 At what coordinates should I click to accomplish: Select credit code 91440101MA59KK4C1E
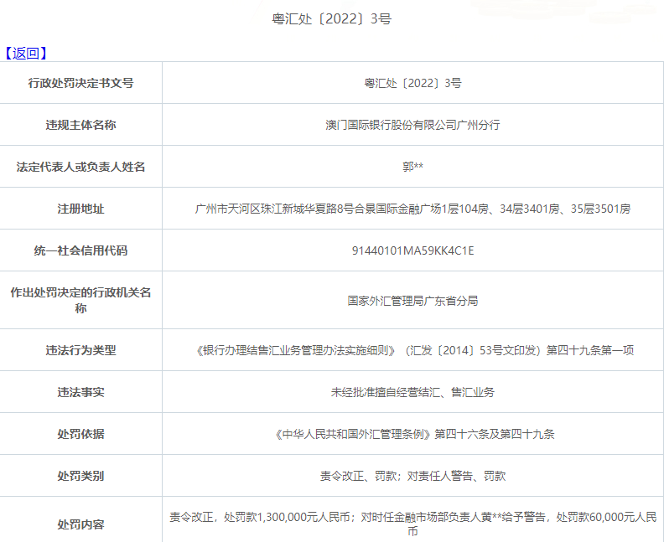point(412,250)
